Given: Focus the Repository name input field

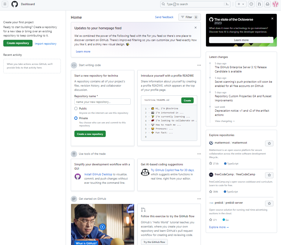Looking at the screenshot, I should coord(102,102).
